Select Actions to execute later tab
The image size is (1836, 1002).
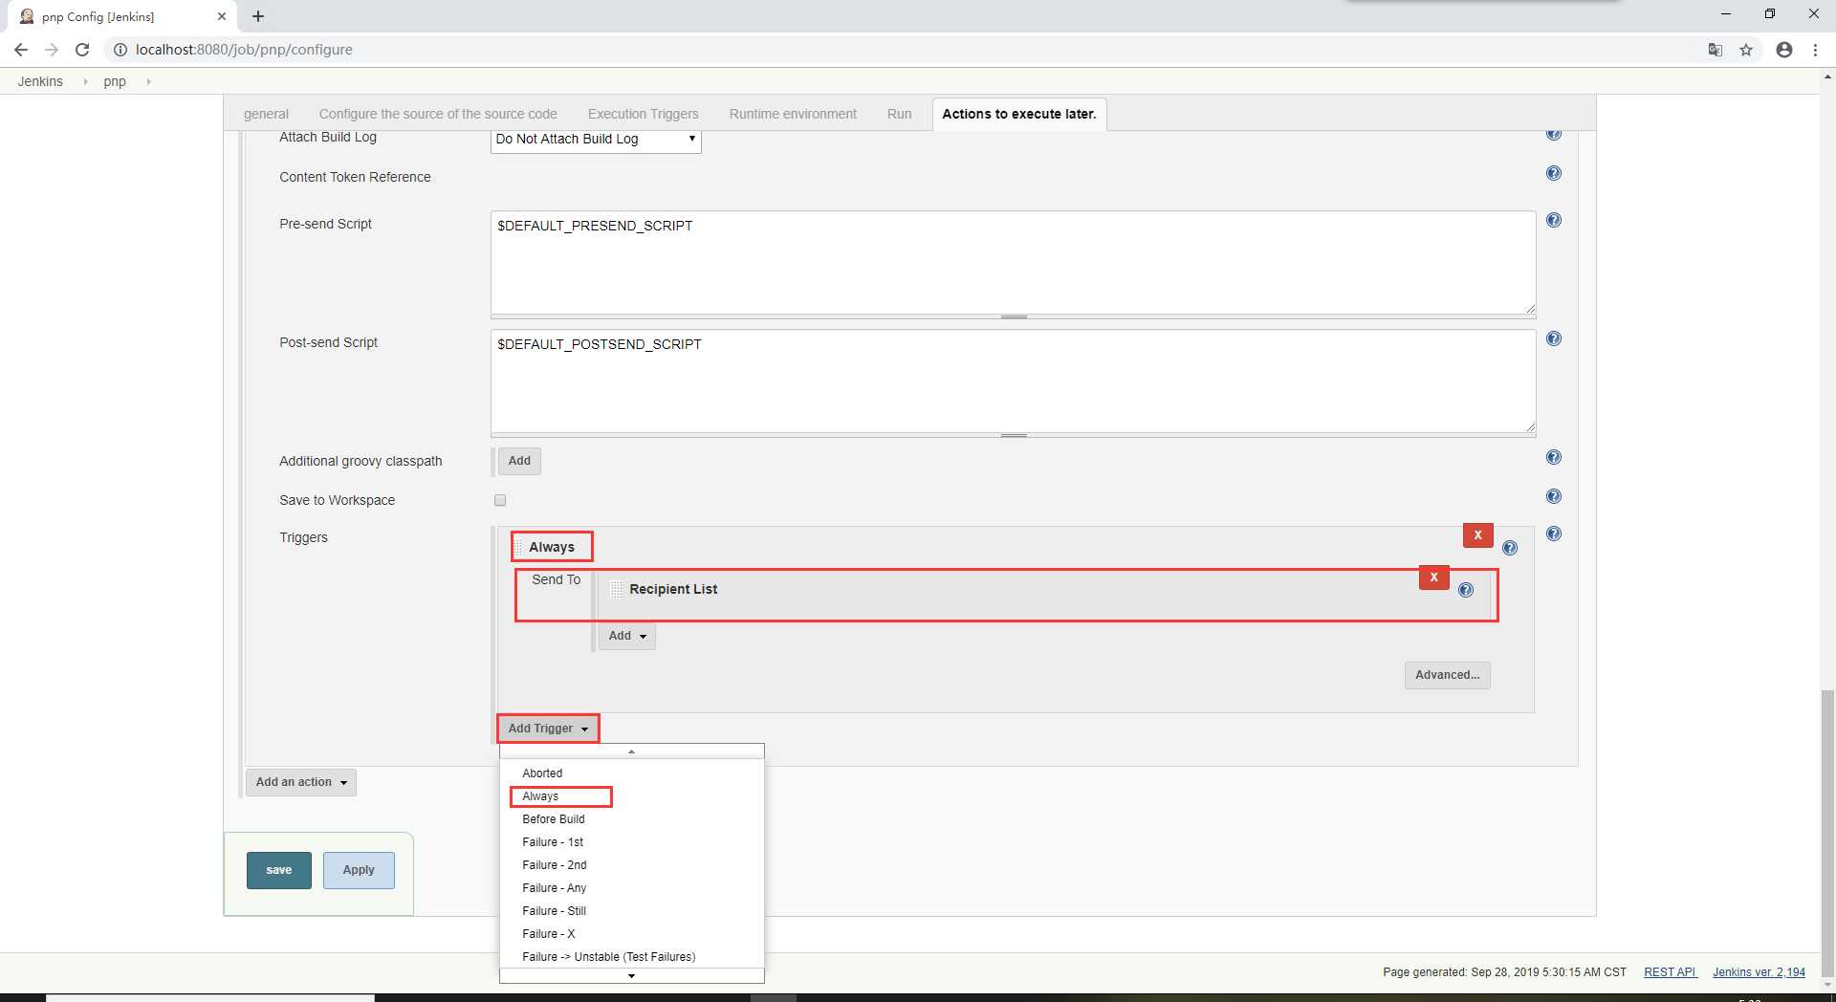[1019, 114]
